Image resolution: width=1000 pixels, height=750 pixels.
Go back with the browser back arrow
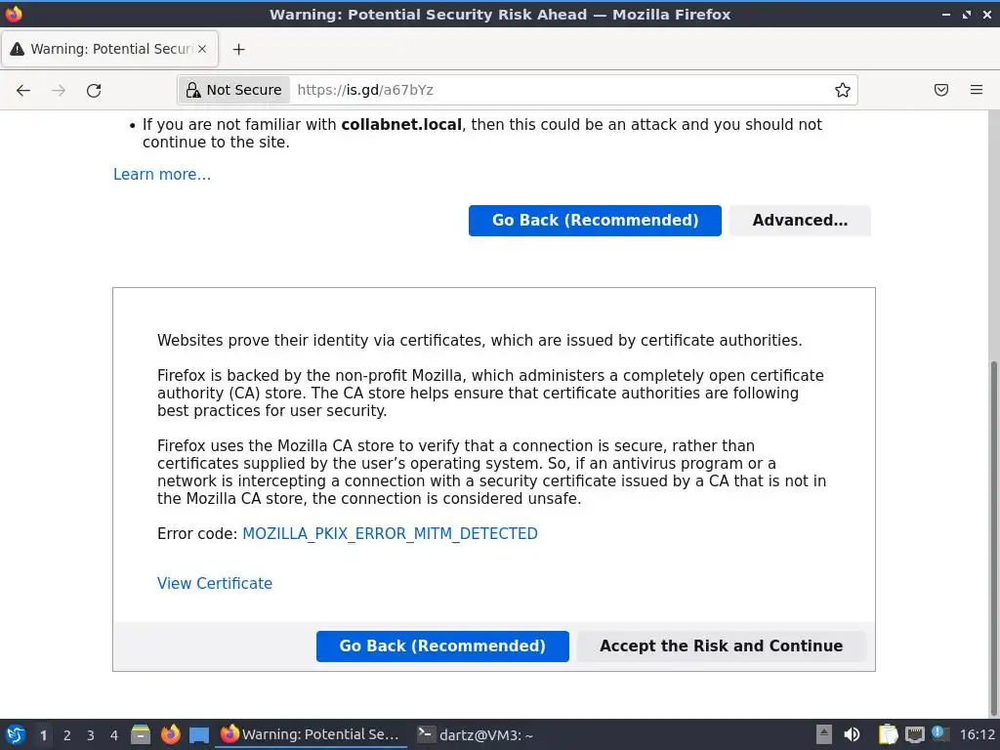pyautogui.click(x=23, y=91)
